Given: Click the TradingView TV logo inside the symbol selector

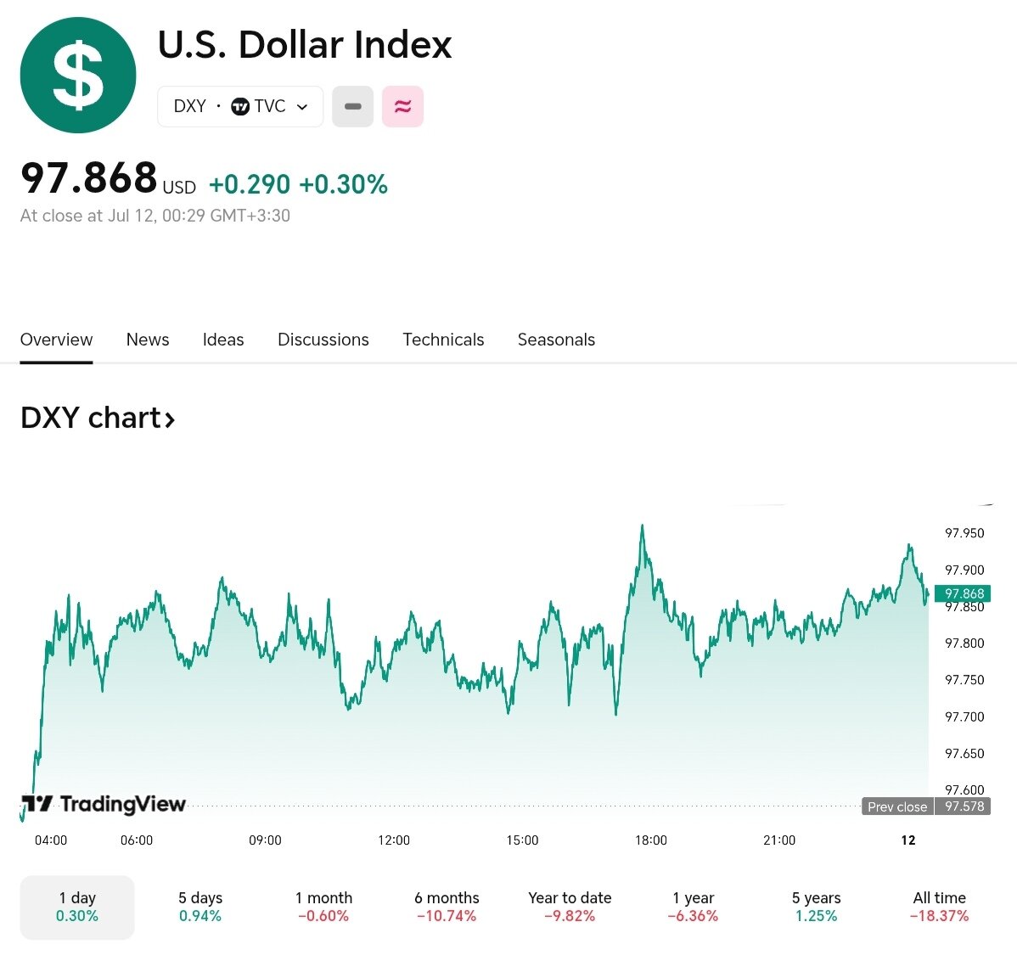Looking at the screenshot, I should 240,106.
